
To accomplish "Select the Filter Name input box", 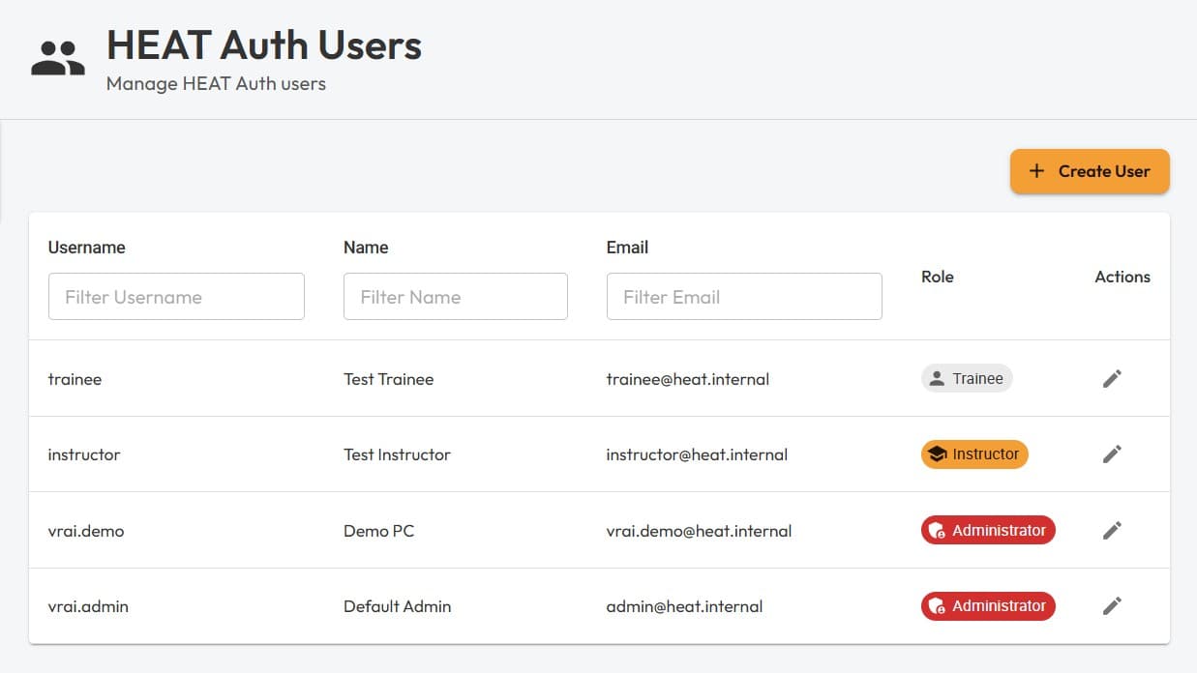I will [x=455, y=296].
